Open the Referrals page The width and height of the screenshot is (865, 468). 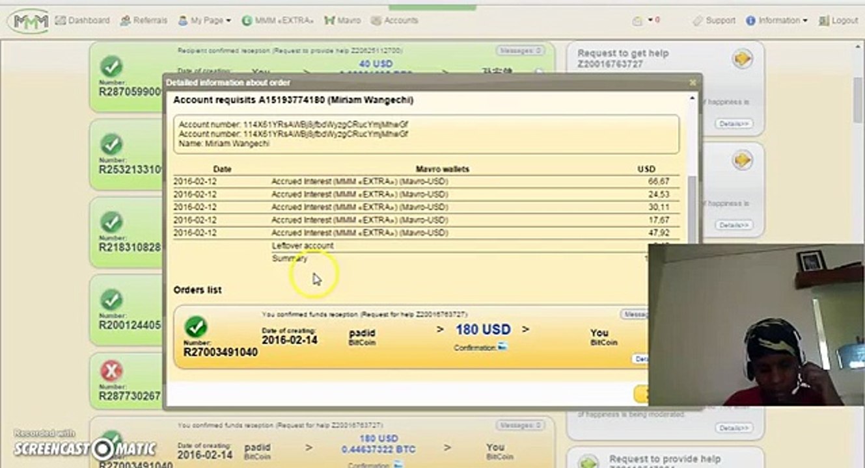pos(144,20)
